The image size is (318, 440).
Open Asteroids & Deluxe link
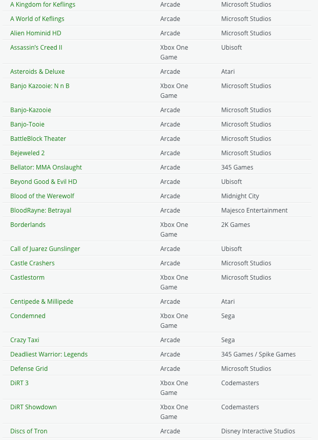(x=37, y=72)
